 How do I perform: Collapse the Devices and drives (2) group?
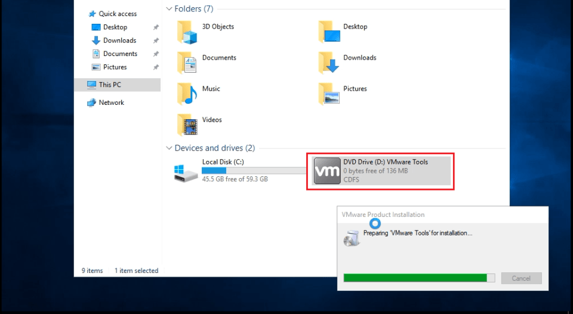[169, 148]
